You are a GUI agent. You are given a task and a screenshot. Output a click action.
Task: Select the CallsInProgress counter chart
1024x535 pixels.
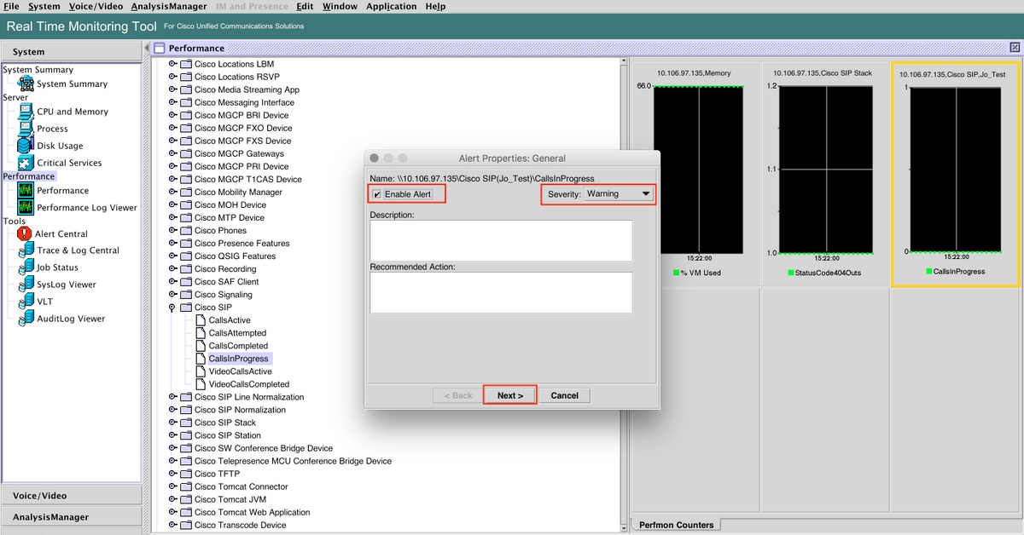(x=956, y=175)
